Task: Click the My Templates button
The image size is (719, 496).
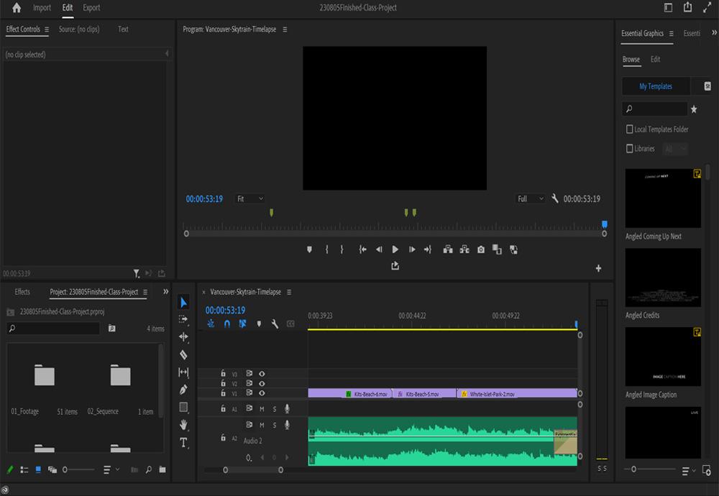Action: (x=656, y=86)
